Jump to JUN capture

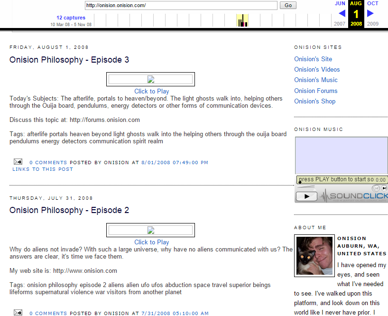coord(340,3)
